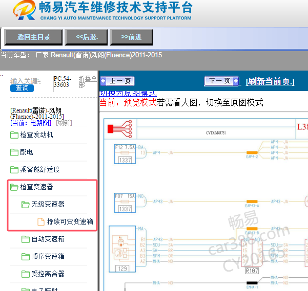Screen dimensions: 308x291
Task: Collapse the 检查变速器 open folder
Action: coord(36,187)
